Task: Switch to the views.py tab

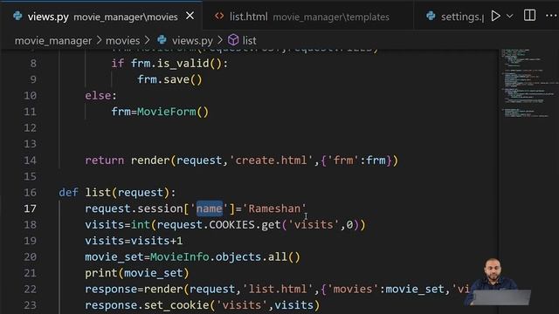Action: coord(101,17)
